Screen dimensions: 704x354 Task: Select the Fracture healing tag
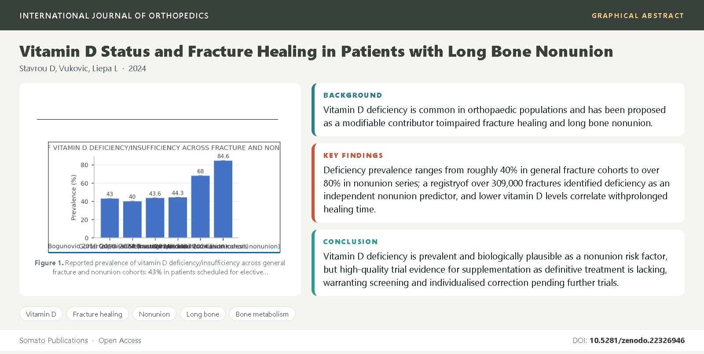[x=98, y=314]
